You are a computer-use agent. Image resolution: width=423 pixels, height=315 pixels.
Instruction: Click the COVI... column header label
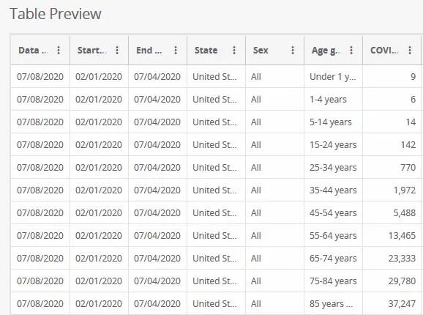[x=384, y=51]
